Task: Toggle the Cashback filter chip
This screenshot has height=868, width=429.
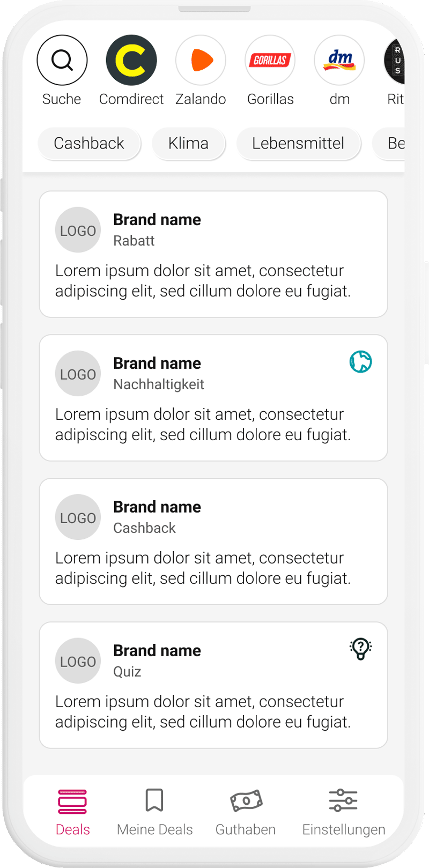Action: [x=89, y=143]
